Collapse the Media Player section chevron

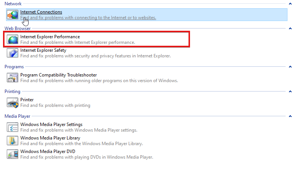[x=290, y=116]
